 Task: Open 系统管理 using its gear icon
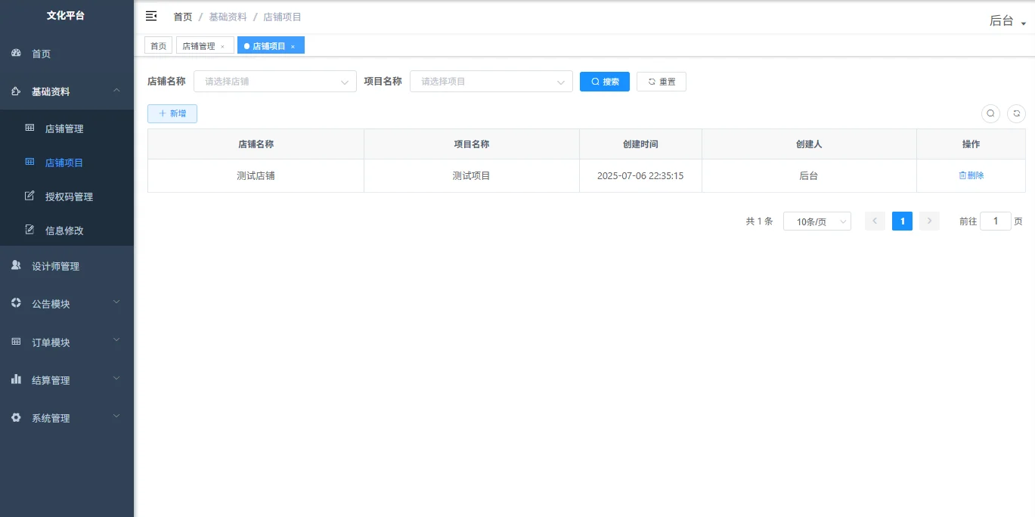pos(16,417)
